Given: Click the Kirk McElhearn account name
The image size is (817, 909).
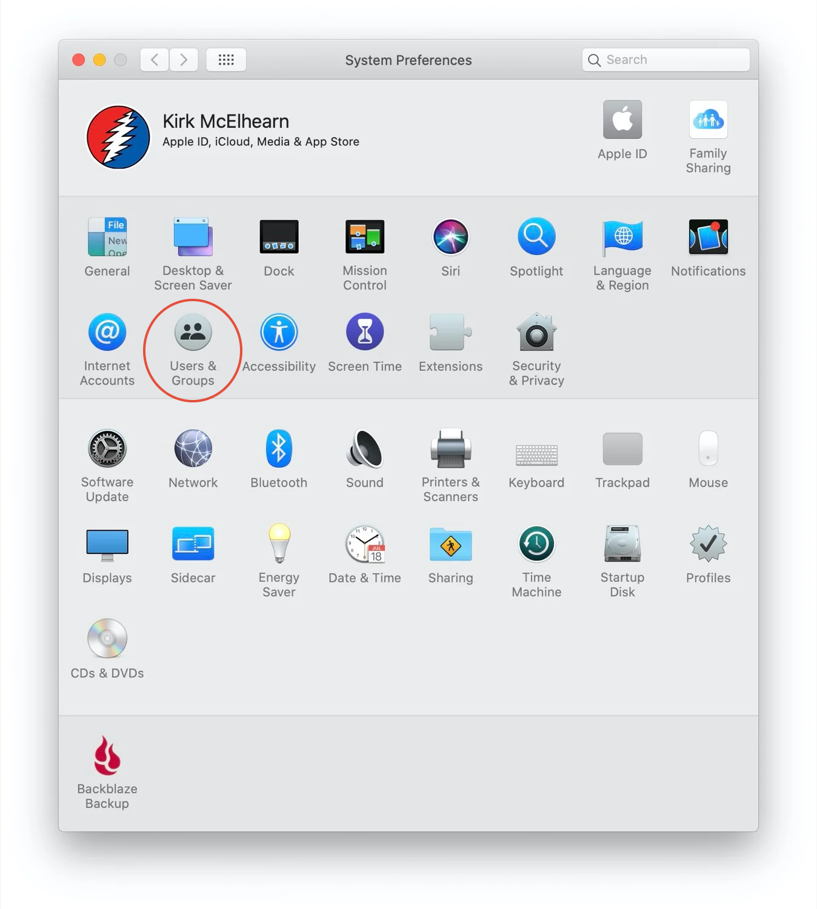Looking at the screenshot, I should click(225, 121).
